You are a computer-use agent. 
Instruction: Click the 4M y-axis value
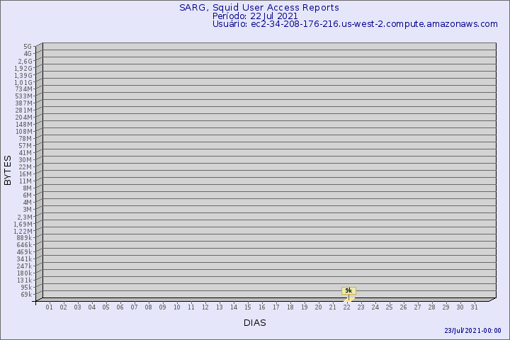pyautogui.click(x=28, y=203)
